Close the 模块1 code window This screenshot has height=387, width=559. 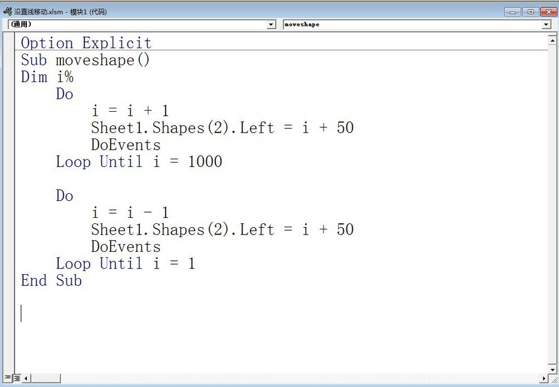tap(547, 11)
